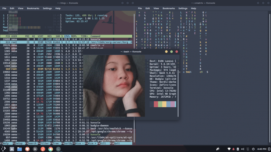Open F6 SortBy in htop
This screenshot has height=152, width=271.
coord(67,143)
